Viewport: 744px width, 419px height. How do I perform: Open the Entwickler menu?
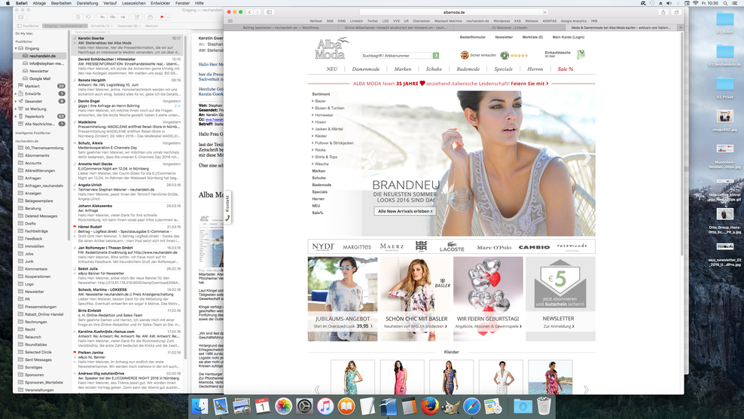(160, 3)
